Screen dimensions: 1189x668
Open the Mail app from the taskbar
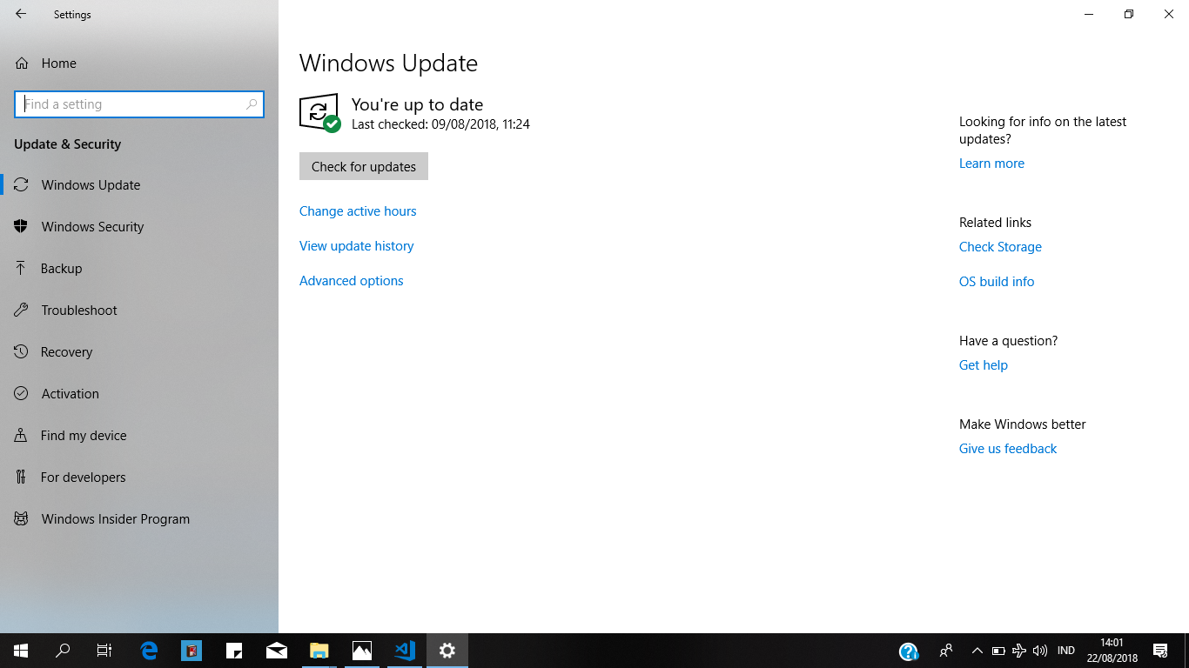pos(277,650)
